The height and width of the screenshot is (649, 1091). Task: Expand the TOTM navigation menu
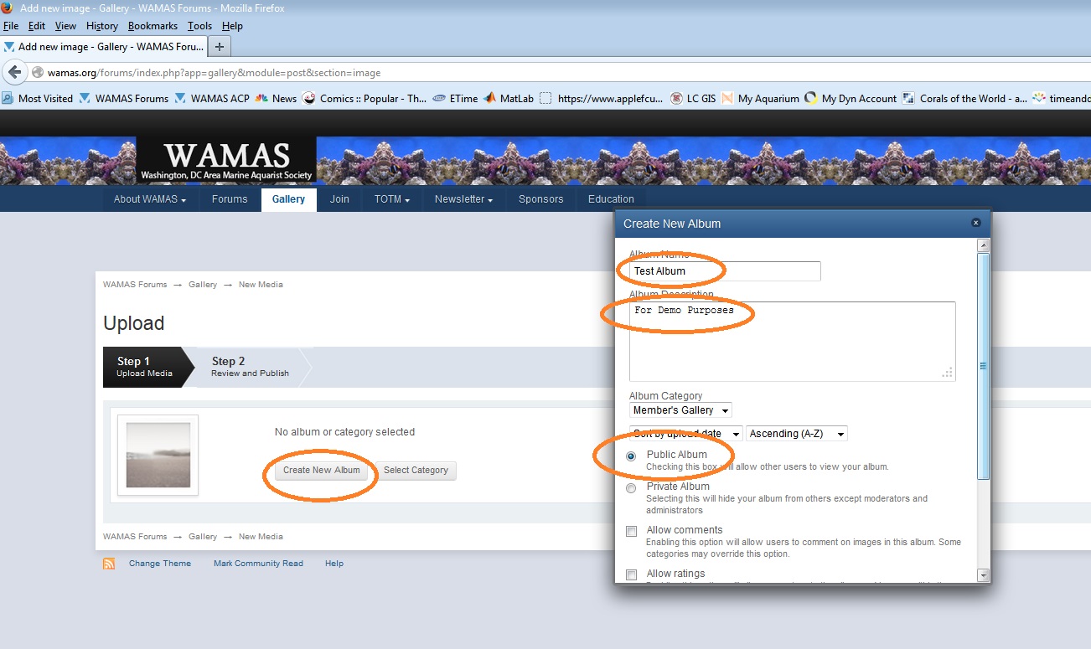(391, 199)
